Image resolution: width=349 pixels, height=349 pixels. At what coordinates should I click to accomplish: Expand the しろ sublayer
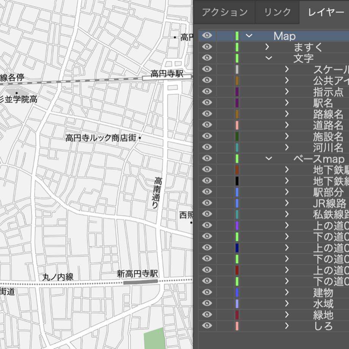pyautogui.click(x=287, y=325)
